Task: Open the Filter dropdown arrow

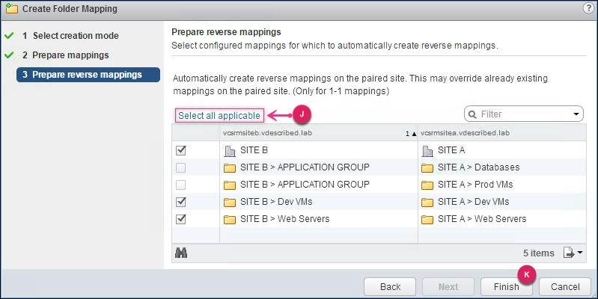Action: click(x=576, y=114)
